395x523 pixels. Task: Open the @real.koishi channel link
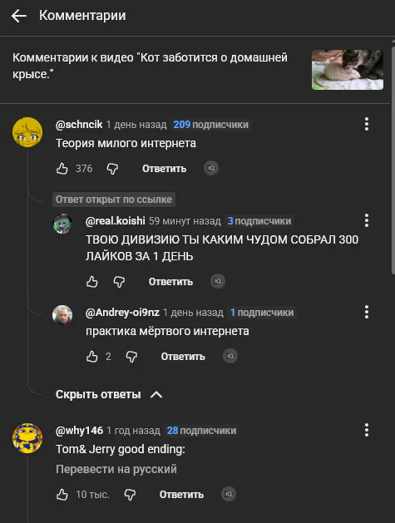(115, 221)
